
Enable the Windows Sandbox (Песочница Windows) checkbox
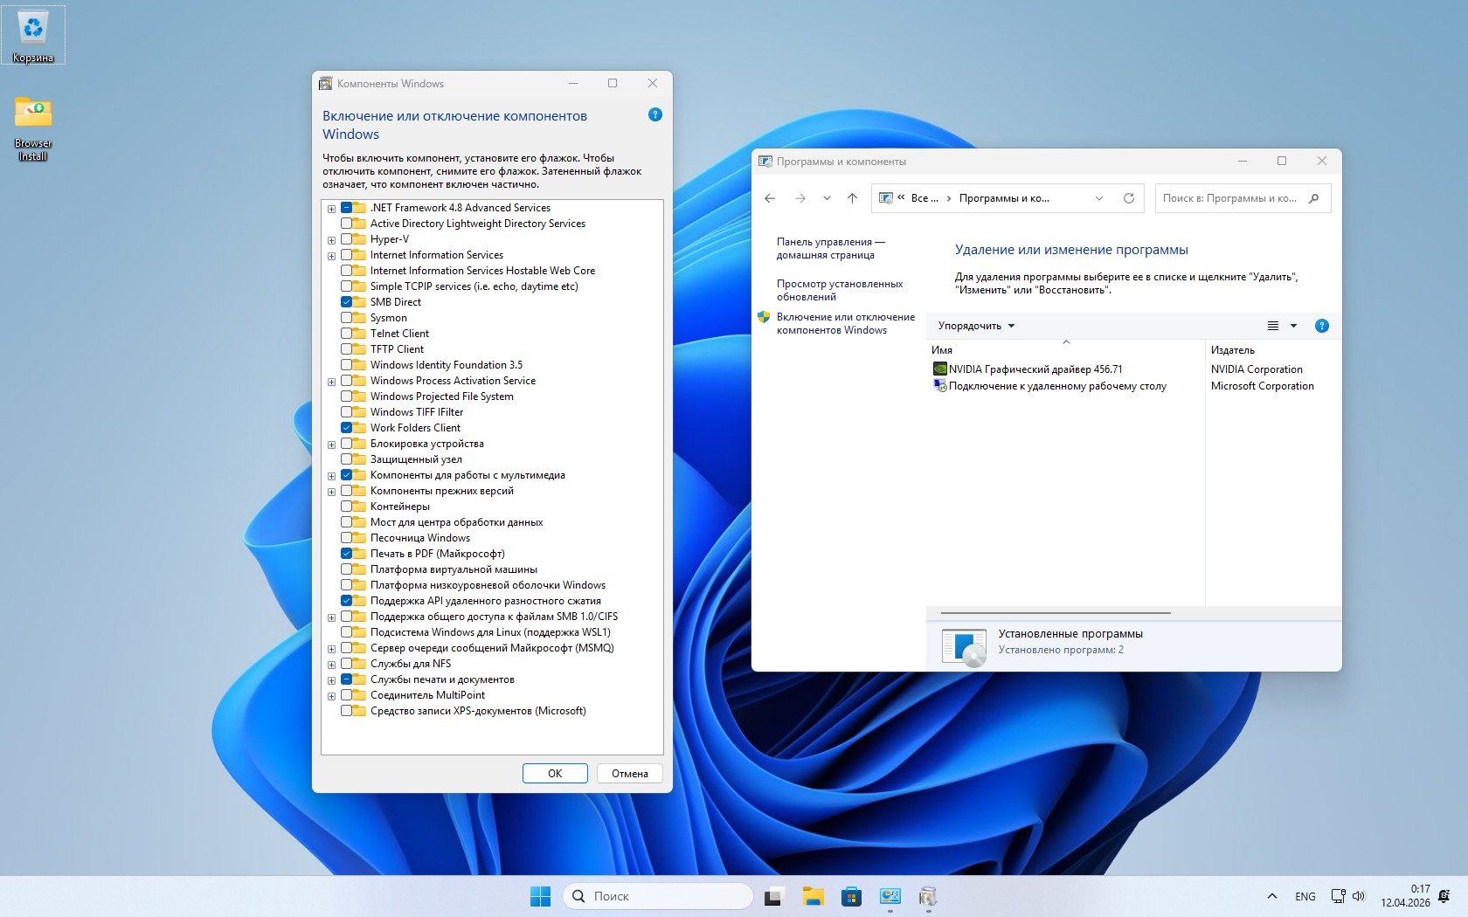click(x=347, y=538)
